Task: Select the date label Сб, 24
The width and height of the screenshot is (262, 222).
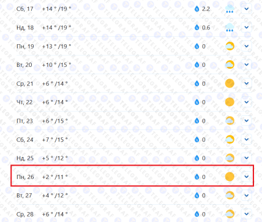Action: [24, 140]
